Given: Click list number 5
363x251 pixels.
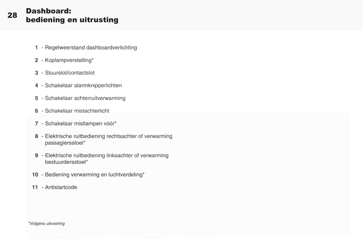Looking at the screenshot, I should click(x=36, y=98).
